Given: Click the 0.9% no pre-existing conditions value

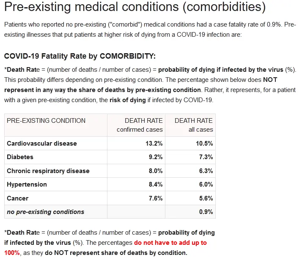Looking at the screenshot, I should (206, 212).
